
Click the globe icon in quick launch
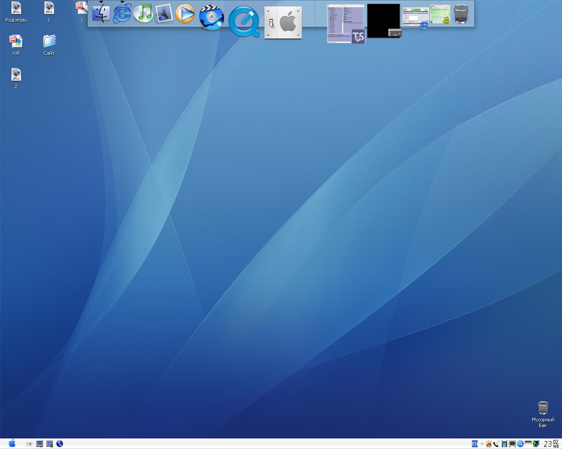pyautogui.click(x=60, y=444)
